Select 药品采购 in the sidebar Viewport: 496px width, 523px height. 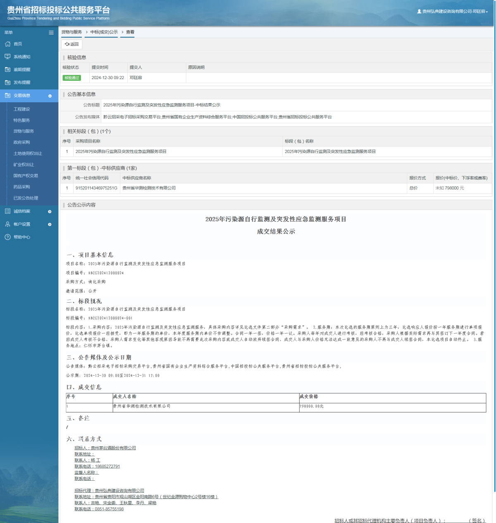point(21,187)
